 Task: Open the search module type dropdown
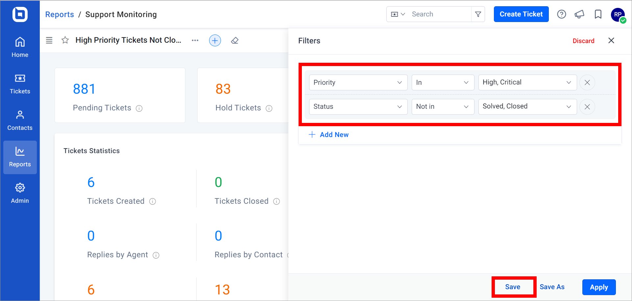point(398,14)
